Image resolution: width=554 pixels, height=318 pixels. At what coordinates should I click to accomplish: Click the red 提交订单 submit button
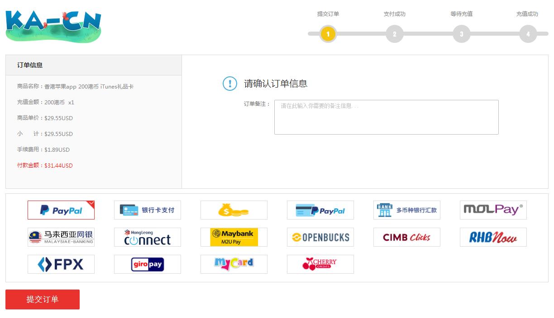43,299
